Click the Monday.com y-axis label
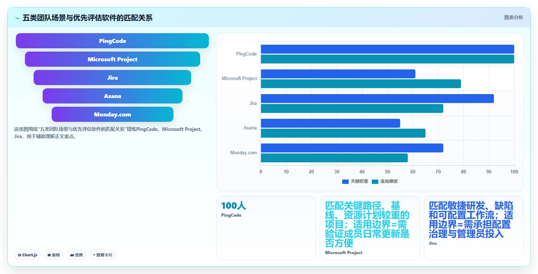The image size is (538, 274). (244, 153)
